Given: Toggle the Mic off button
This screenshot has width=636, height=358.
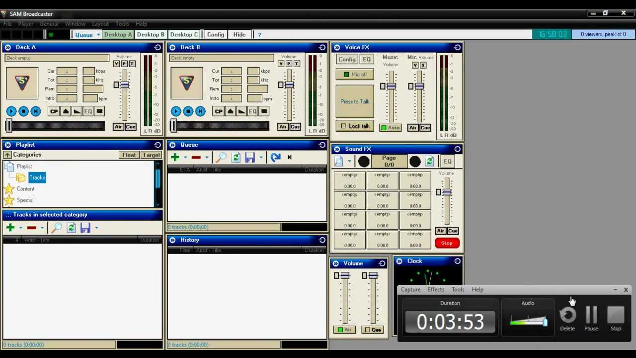Looking at the screenshot, I should point(355,75).
